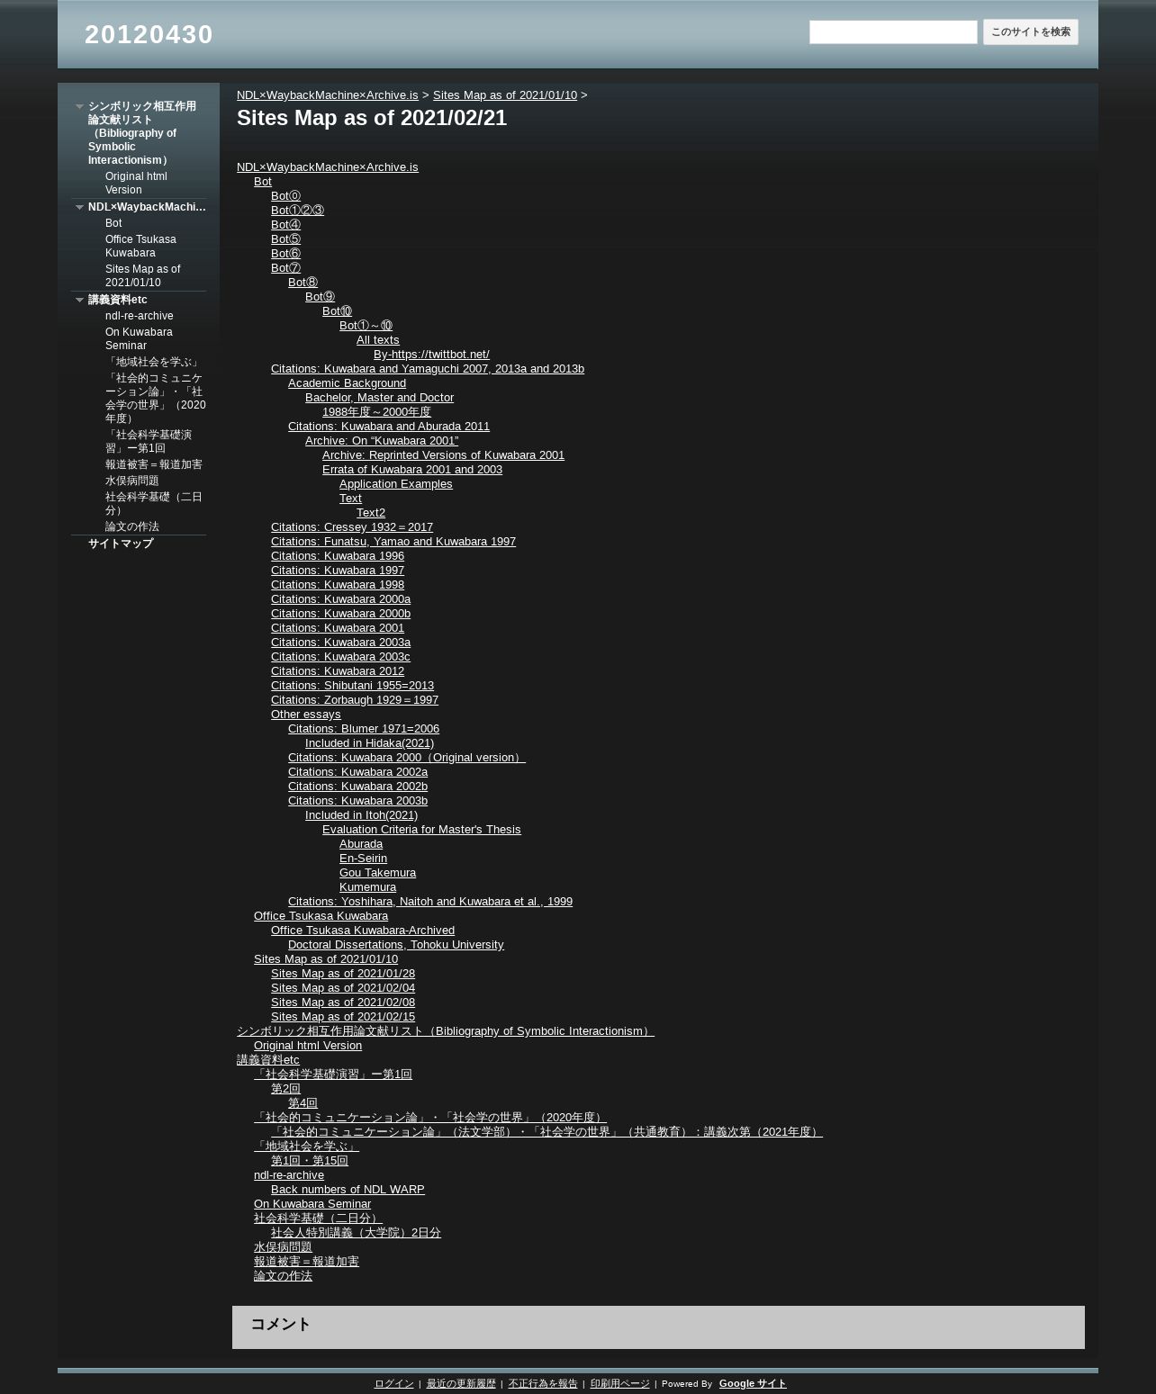Open the En-Seirin link
The width and height of the screenshot is (1156, 1394).
363,858
